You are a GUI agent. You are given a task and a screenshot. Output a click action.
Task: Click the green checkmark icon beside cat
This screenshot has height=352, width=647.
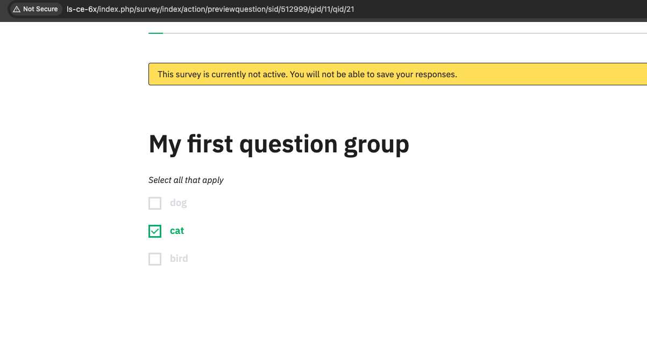(x=155, y=231)
